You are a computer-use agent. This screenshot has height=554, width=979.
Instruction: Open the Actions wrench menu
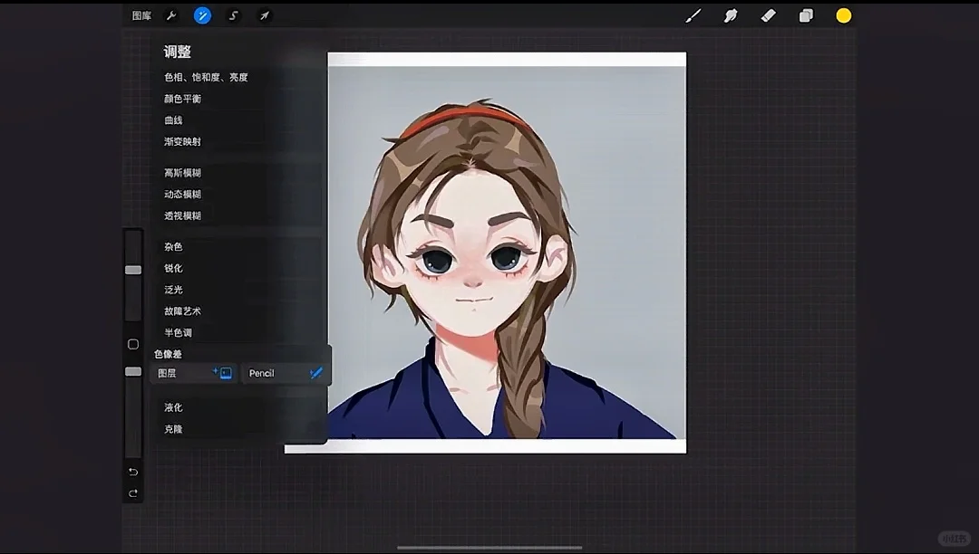pos(171,15)
